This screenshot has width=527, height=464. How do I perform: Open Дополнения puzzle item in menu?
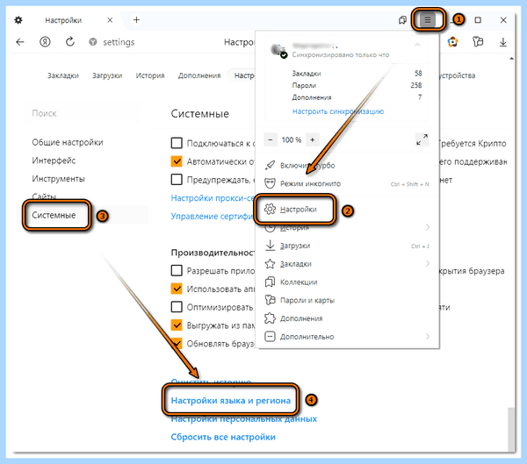tap(347, 318)
